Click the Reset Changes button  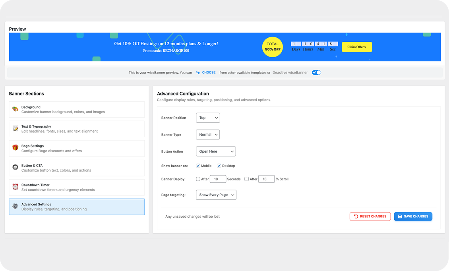click(x=370, y=217)
